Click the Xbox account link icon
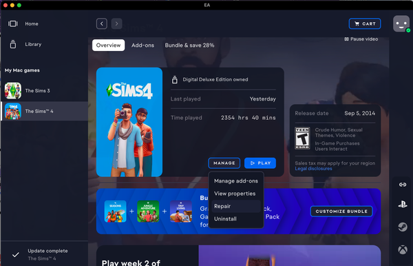 click(403, 249)
